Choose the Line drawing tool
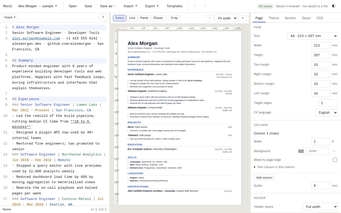The image size is (341, 213). coord(132,18)
